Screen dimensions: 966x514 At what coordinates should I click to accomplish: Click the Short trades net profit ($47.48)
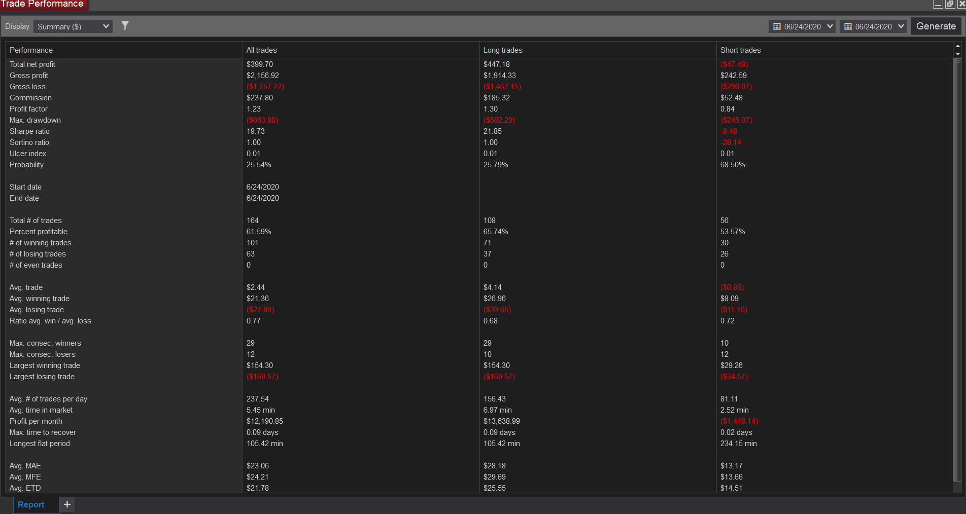click(x=734, y=64)
